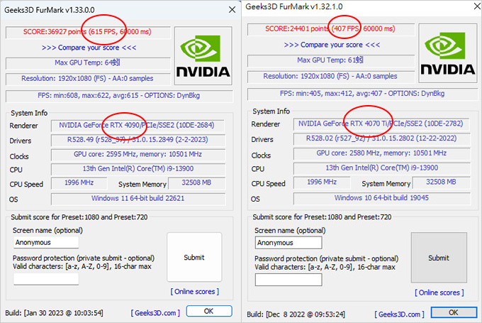This screenshot has height=323, width=482.
Task: Focus the Anonymous screen name field, v1.33.0.0 window
Action: click(46, 242)
